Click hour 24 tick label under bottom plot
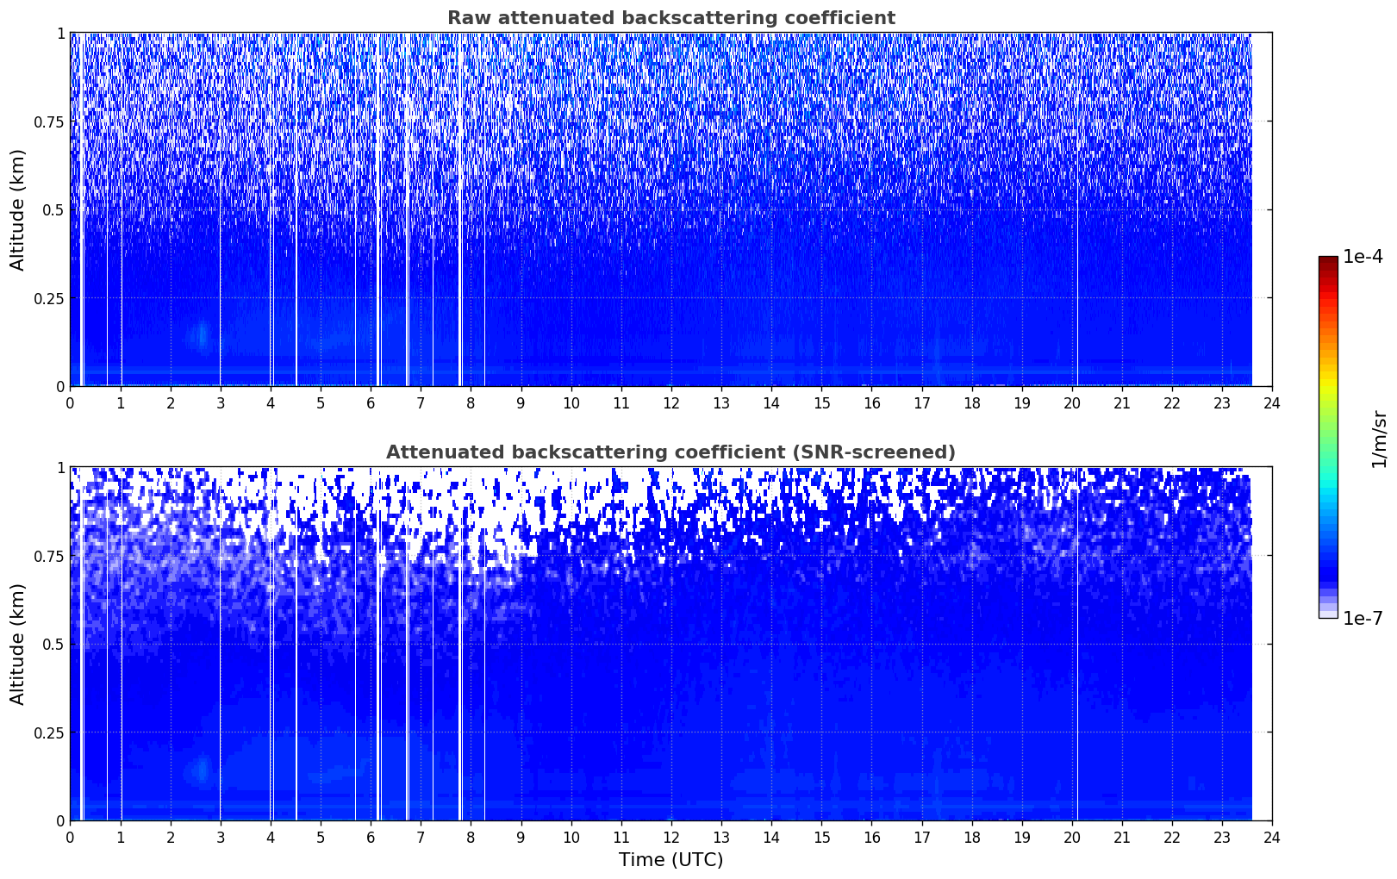 click(x=1271, y=837)
